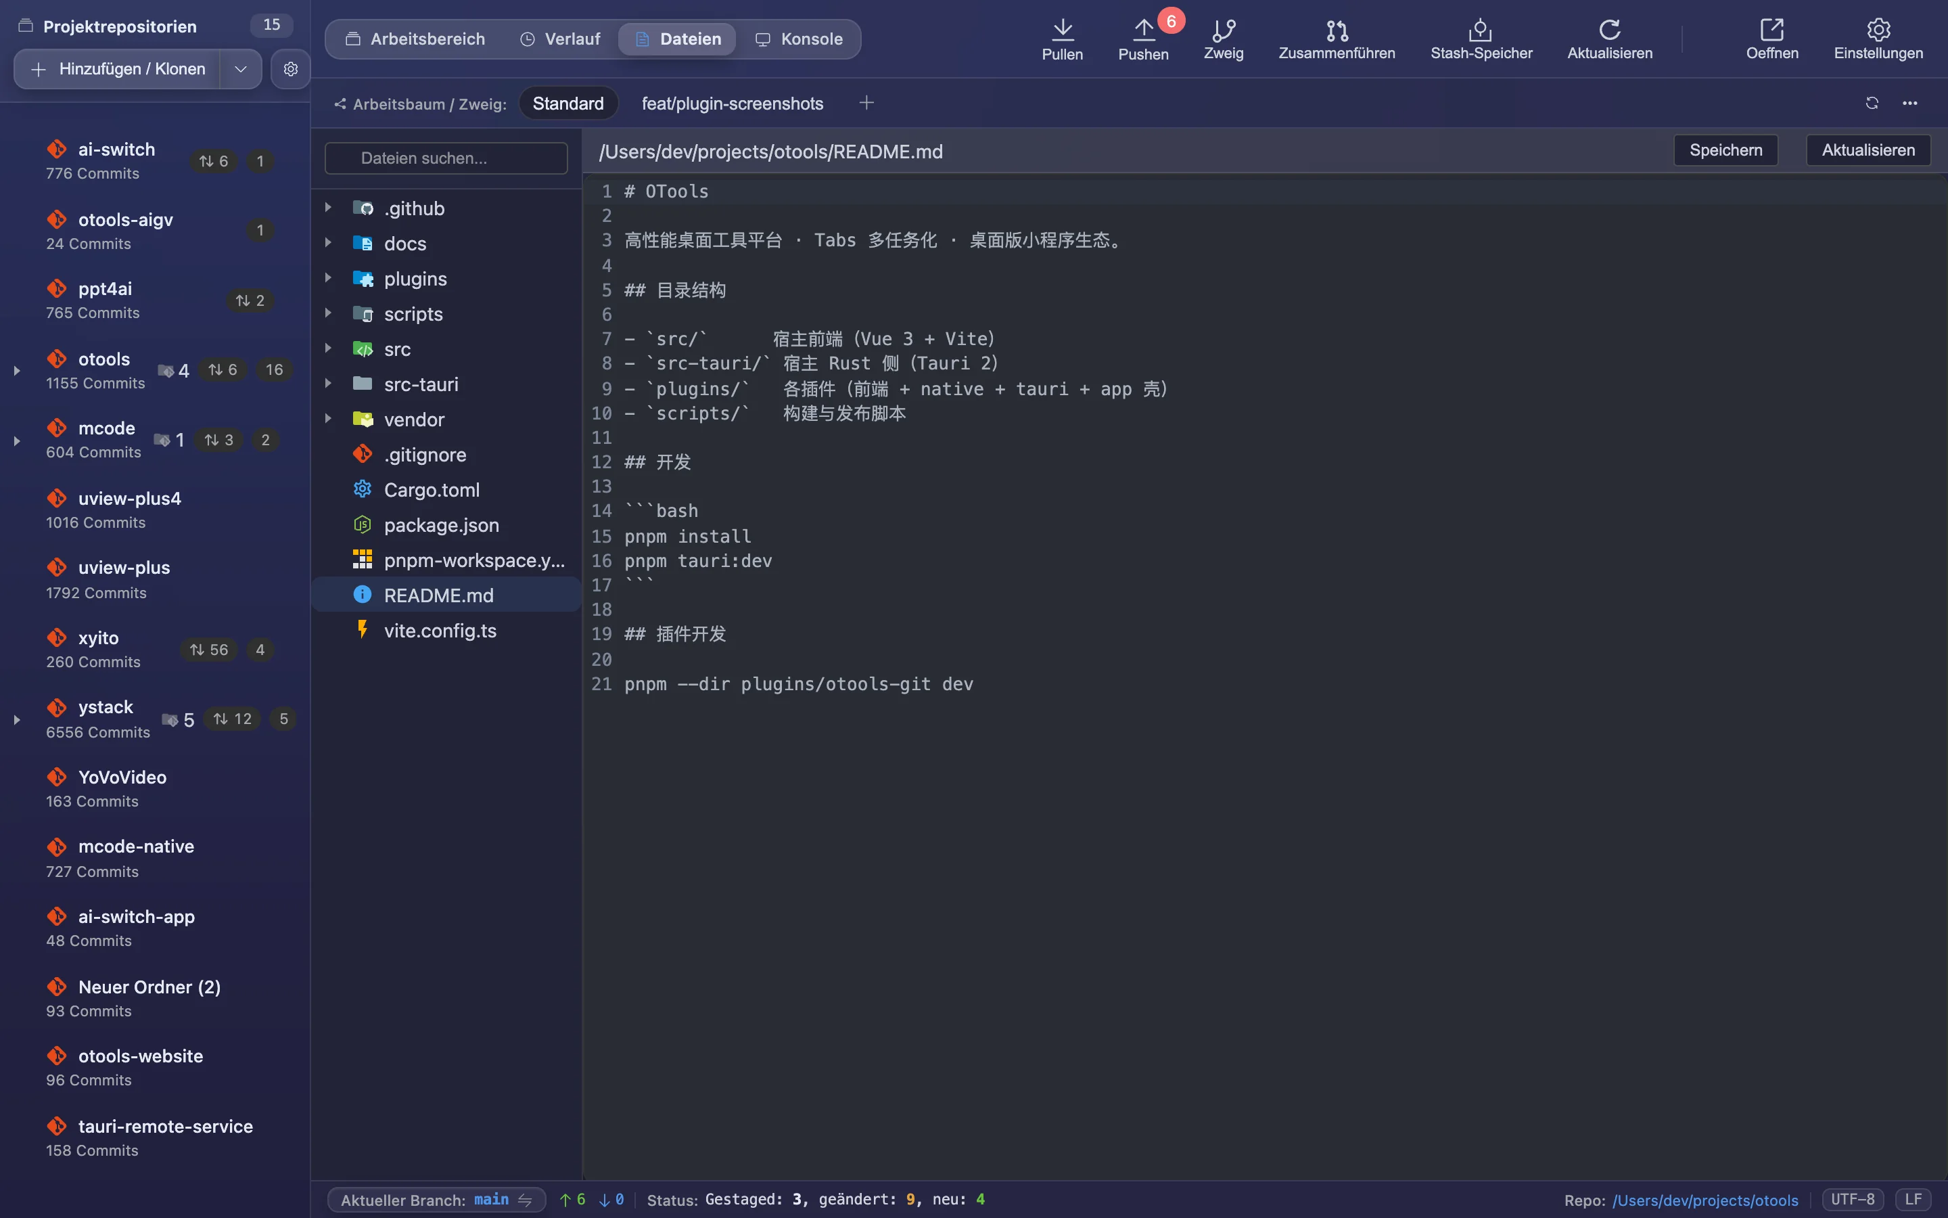
Task: Open the Konsole tab
Action: pyautogui.click(x=799, y=39)
